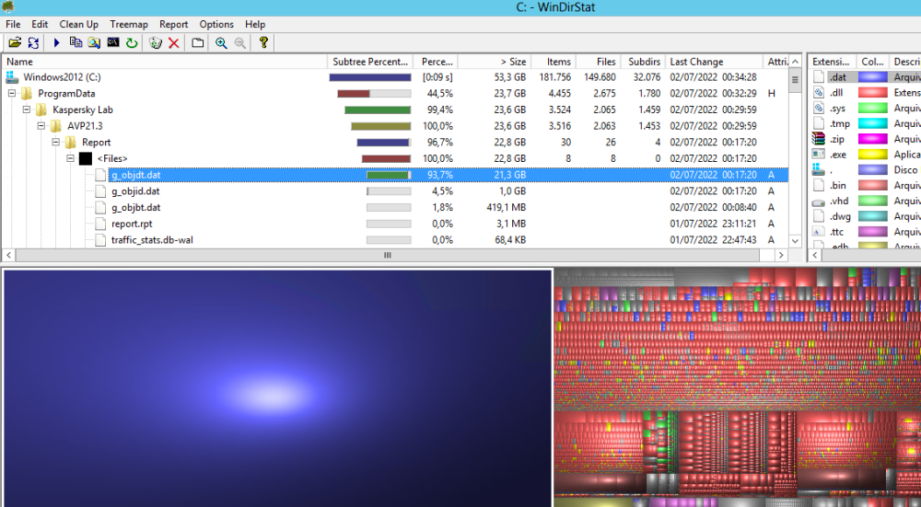Viewport: 921px width, 507px height.
Task: Click the Explorer Here magnifier-folder icon
Action: [94, 43]
